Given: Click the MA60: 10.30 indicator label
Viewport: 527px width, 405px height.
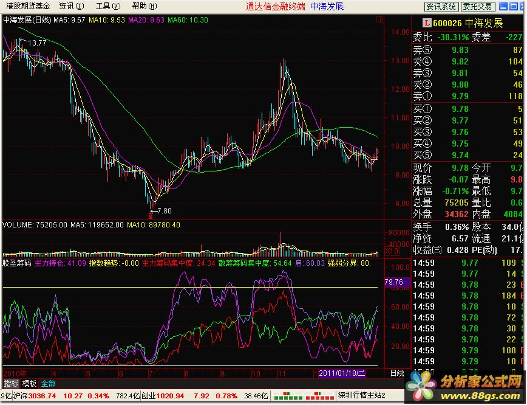Looking at the screenshot, I should point(188,20).
